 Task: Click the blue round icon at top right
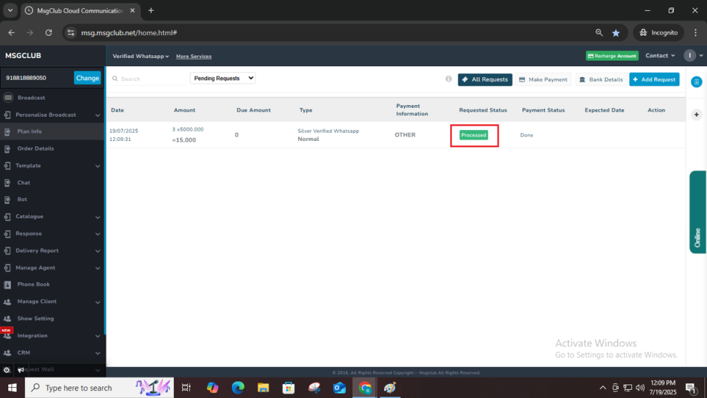(x=697, y=82)
